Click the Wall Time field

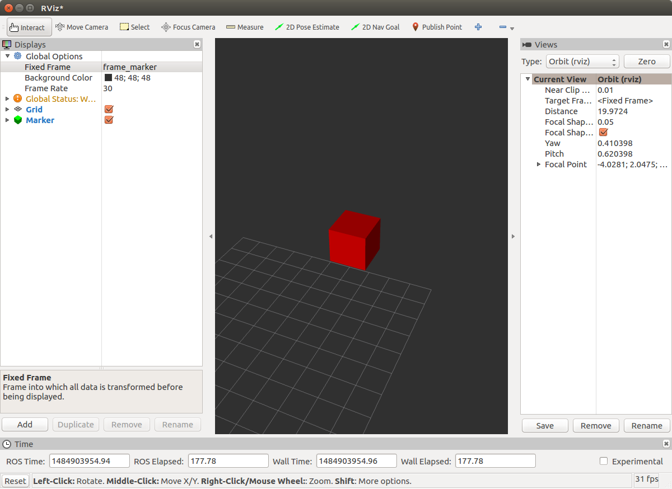(357, 461)
